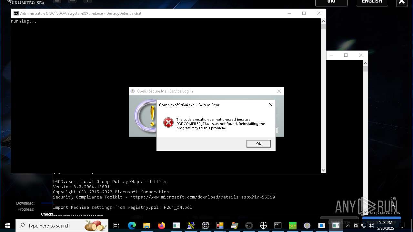The width and height of the screenshot is (413, 232).
Task: Click the cmd icon in the DestroyDefender title bar
Action: click(16, 13)
